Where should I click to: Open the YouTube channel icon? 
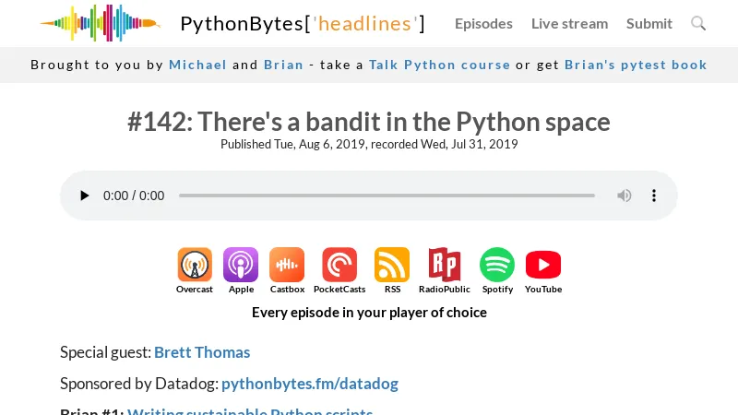tap(543, 266)
